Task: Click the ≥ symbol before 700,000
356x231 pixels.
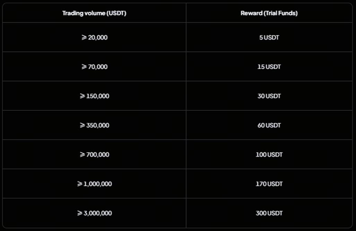Action: 82,155
